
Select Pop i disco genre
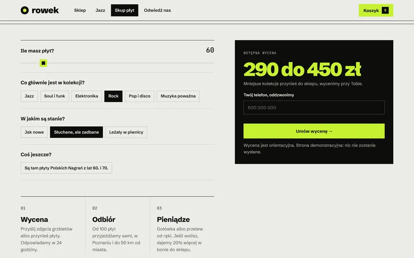click(x=139, y=96)
